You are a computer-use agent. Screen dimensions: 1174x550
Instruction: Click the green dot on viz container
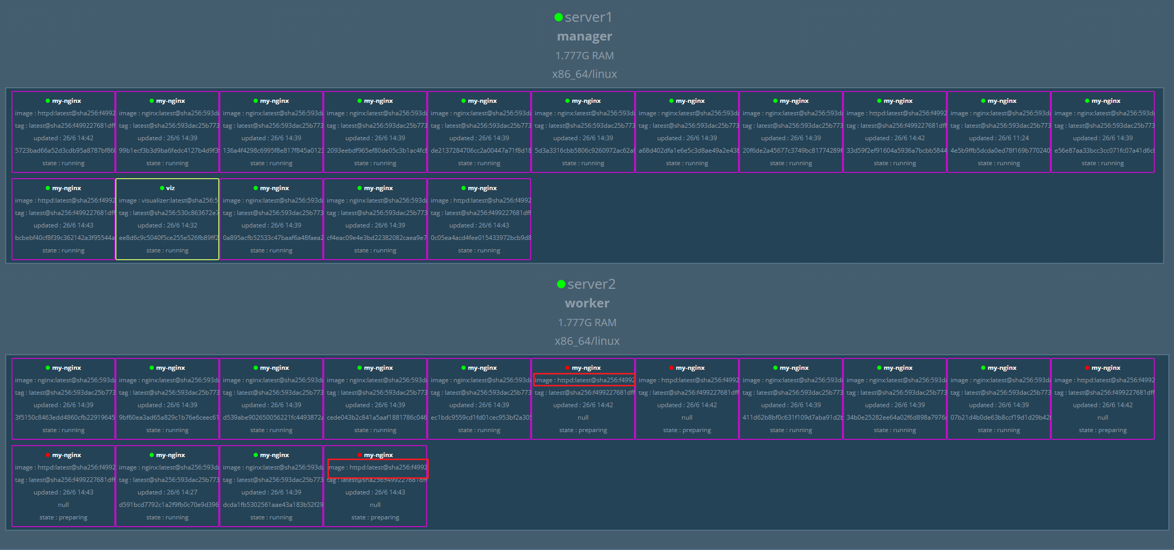pyautogui.click(x=162, y=189)
